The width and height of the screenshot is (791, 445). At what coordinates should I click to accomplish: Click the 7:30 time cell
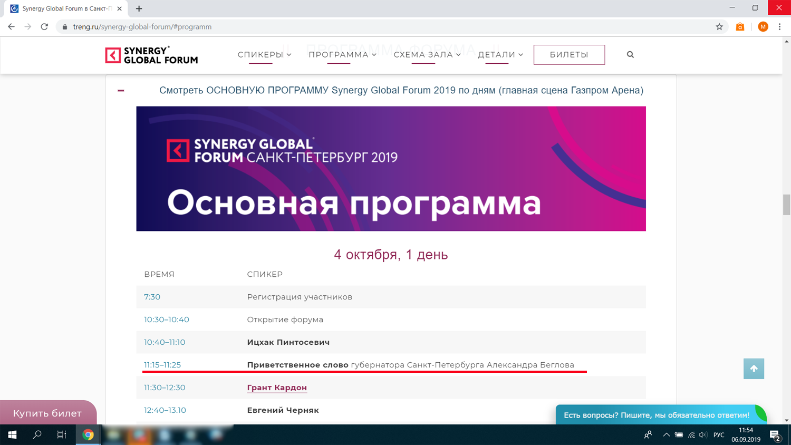152,297
